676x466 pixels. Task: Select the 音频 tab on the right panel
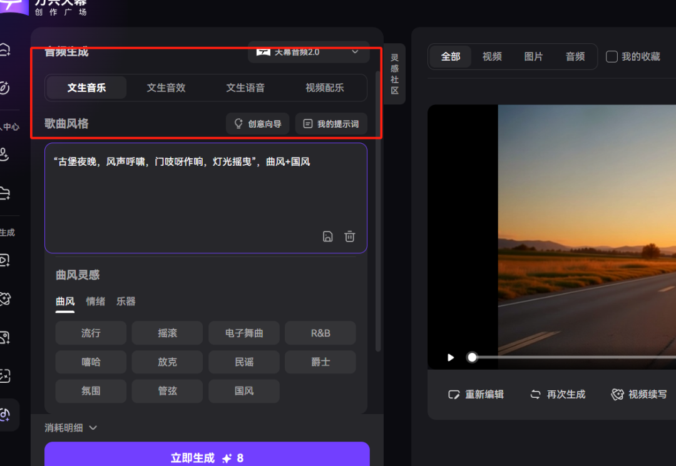(x=575, y=56)
